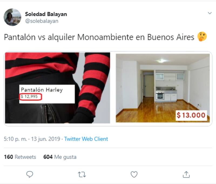216x184 pixels.
Task: Click the Soledad Balayan display name
Action: (x=46, y=14)
